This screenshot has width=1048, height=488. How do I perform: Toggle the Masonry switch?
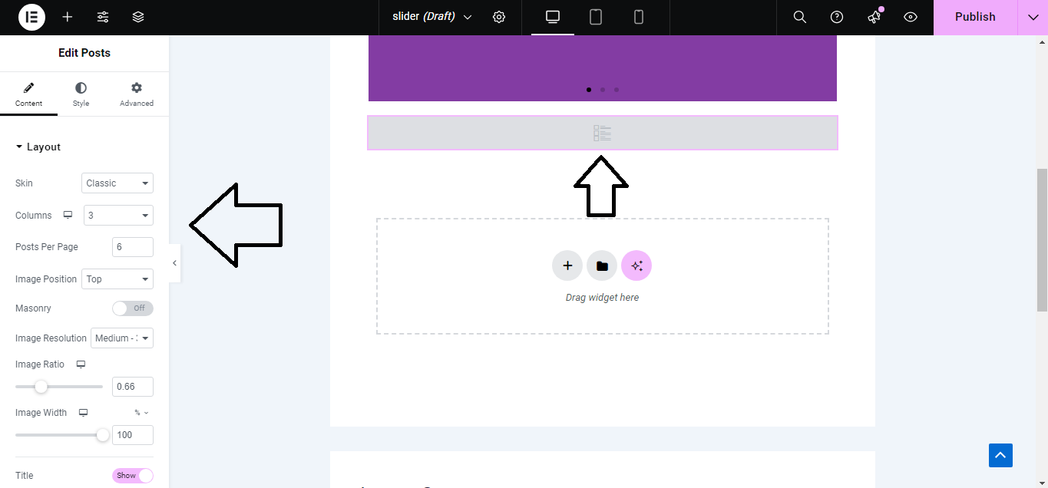pos(132,308)
